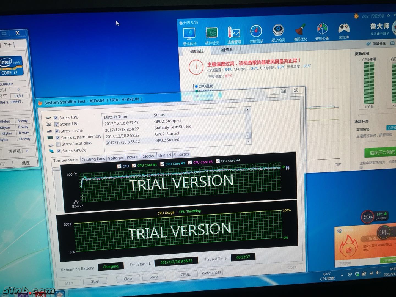Click the log list scroll down arrow
396x297 pixels.
[x=249, y=141]
